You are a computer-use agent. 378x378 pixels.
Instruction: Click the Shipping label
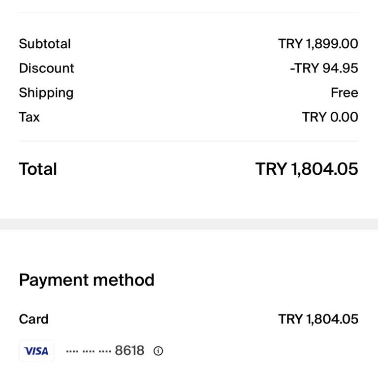46,93
